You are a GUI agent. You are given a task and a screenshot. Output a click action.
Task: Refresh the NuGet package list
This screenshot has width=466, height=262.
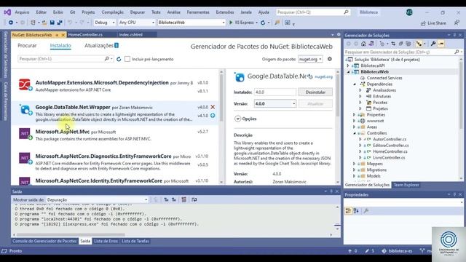(119, 59)
